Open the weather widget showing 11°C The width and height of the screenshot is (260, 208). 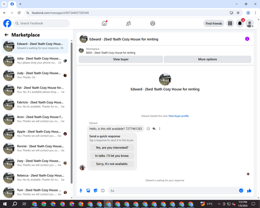pos(206,204)
